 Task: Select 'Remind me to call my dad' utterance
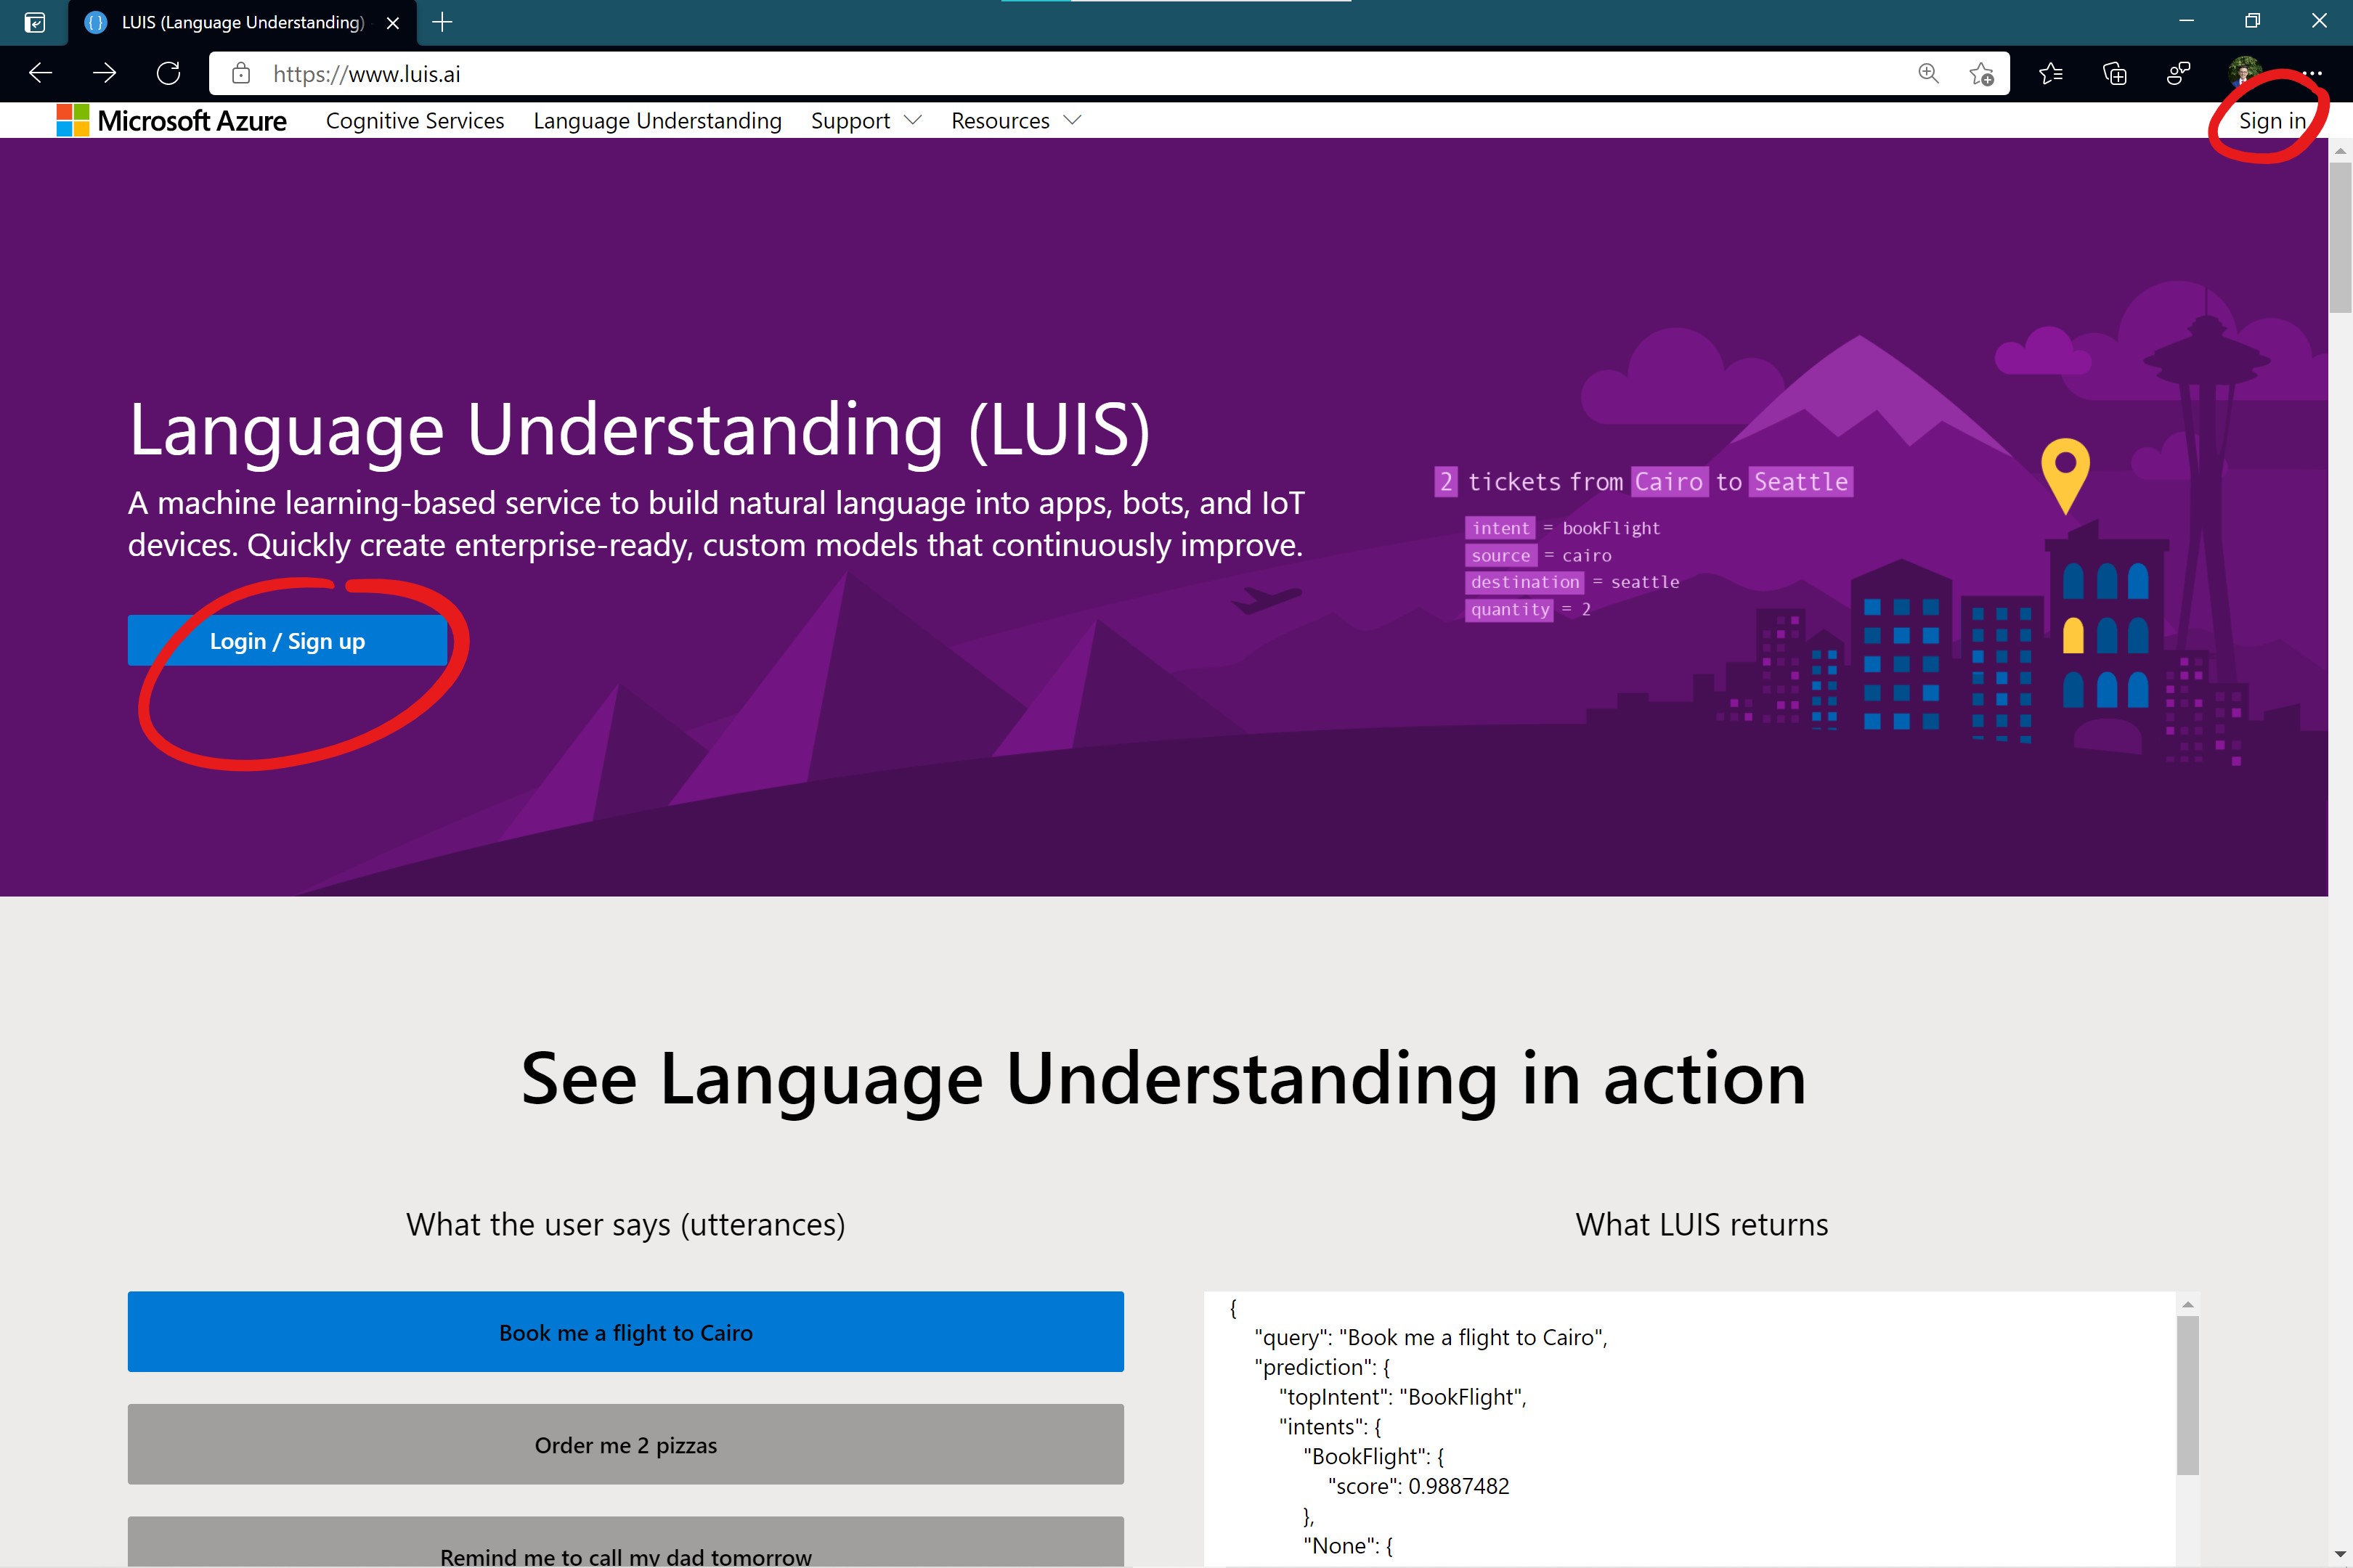click(625, 1541)
